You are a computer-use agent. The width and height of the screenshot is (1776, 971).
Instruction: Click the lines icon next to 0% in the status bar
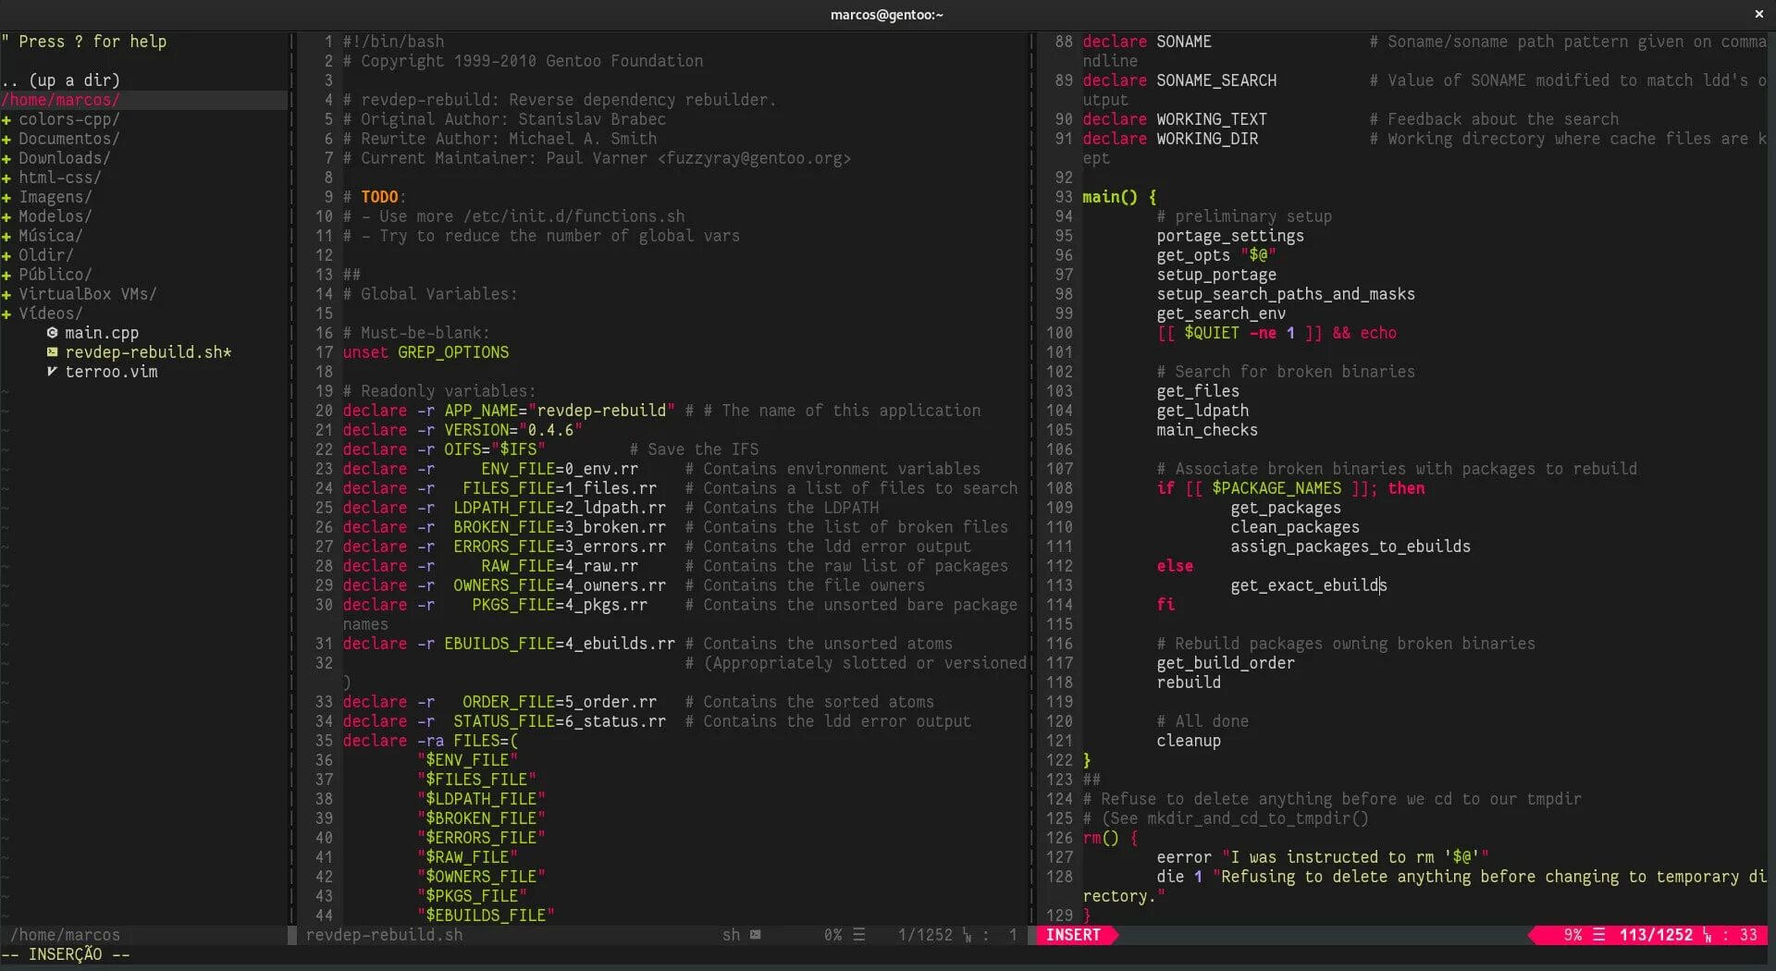(858, 935)
